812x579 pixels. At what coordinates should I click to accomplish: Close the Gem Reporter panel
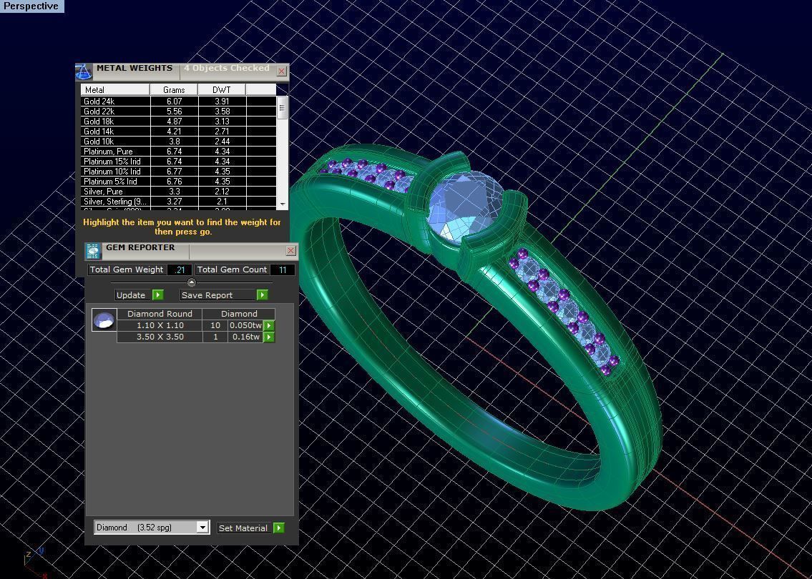(290, 250)
